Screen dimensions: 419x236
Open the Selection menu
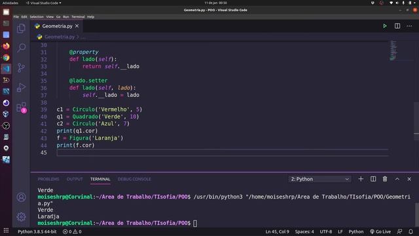(x=37, y=17)
